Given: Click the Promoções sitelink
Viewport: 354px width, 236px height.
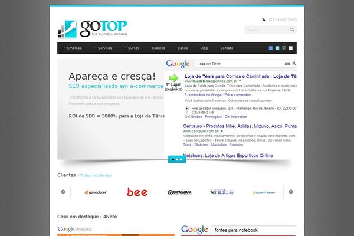Looking at the screenshot, I should (214, 117).
